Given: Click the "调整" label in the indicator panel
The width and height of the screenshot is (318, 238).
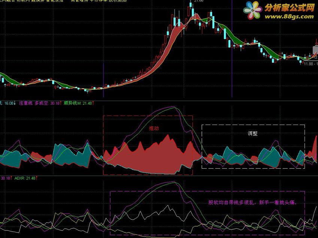Looking at the screenshot, I should click(x=253, y=134).
